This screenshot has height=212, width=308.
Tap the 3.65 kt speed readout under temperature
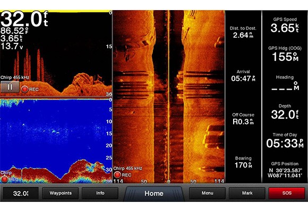[x=11, y=39]
